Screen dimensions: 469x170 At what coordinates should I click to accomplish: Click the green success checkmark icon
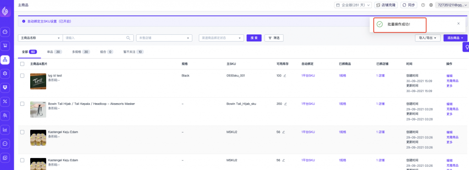[x=380, y=24]
